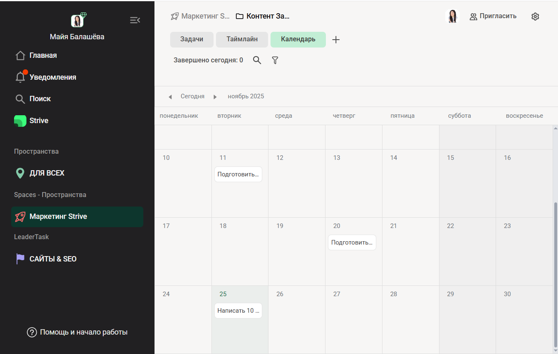558x354 pixels.
Task: Go to previous month arrow
Action: tap(170, 97)
